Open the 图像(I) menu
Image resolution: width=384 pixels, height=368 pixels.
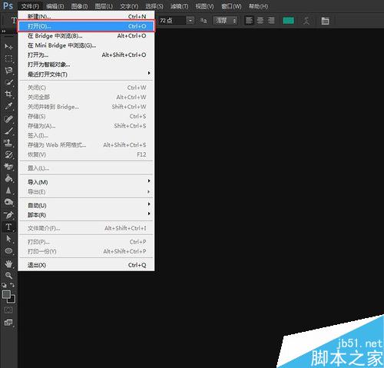(x=79, y=6)
